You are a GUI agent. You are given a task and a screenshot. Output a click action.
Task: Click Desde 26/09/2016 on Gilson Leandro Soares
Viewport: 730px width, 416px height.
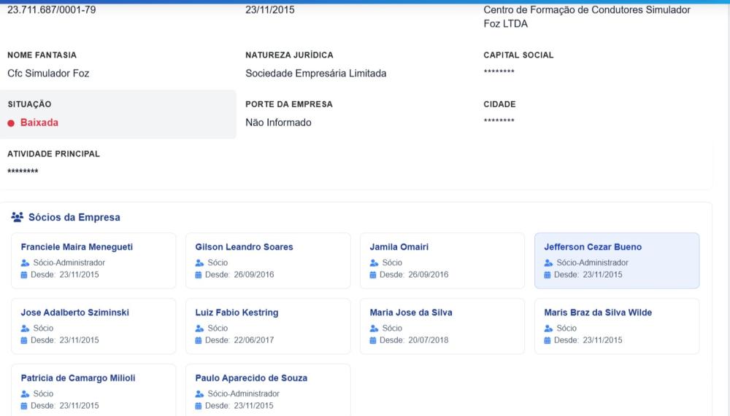(x=239, y=275)
